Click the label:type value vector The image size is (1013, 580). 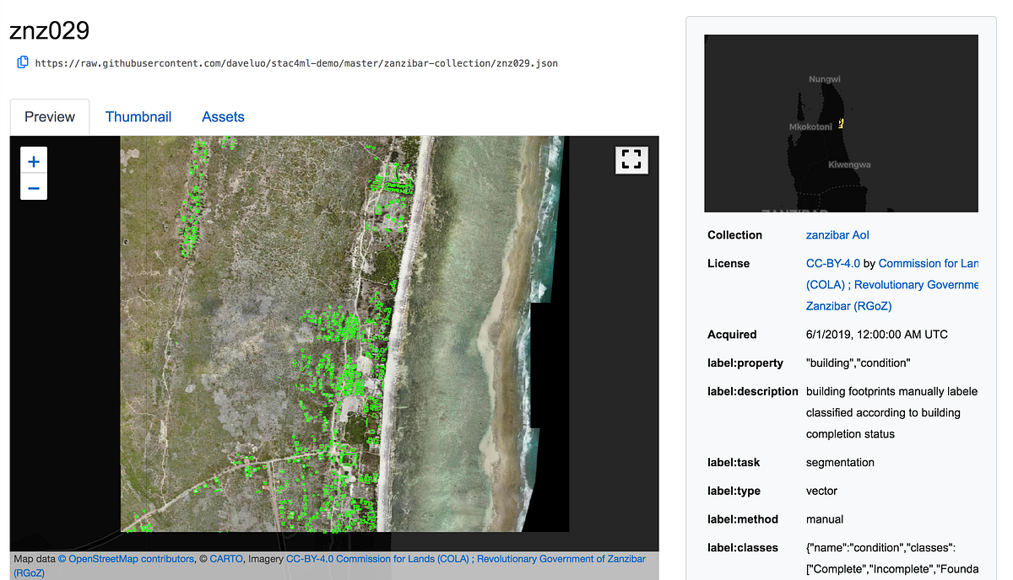point(821,491)
